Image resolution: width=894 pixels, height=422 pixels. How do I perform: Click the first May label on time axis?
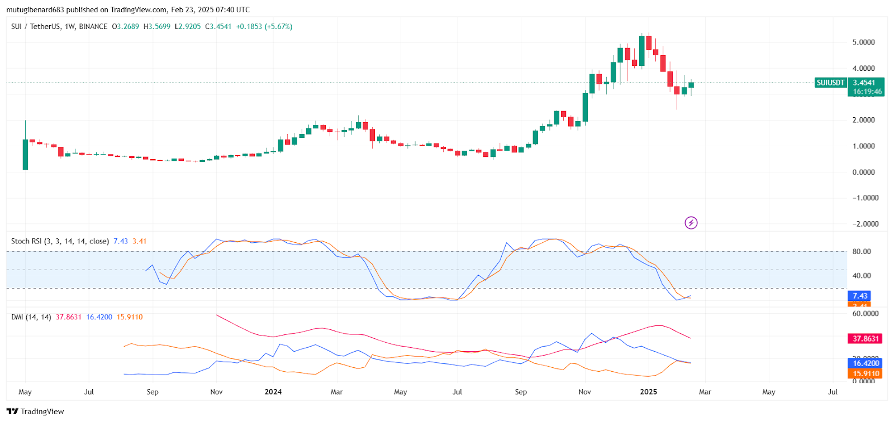tap(25, 392)
